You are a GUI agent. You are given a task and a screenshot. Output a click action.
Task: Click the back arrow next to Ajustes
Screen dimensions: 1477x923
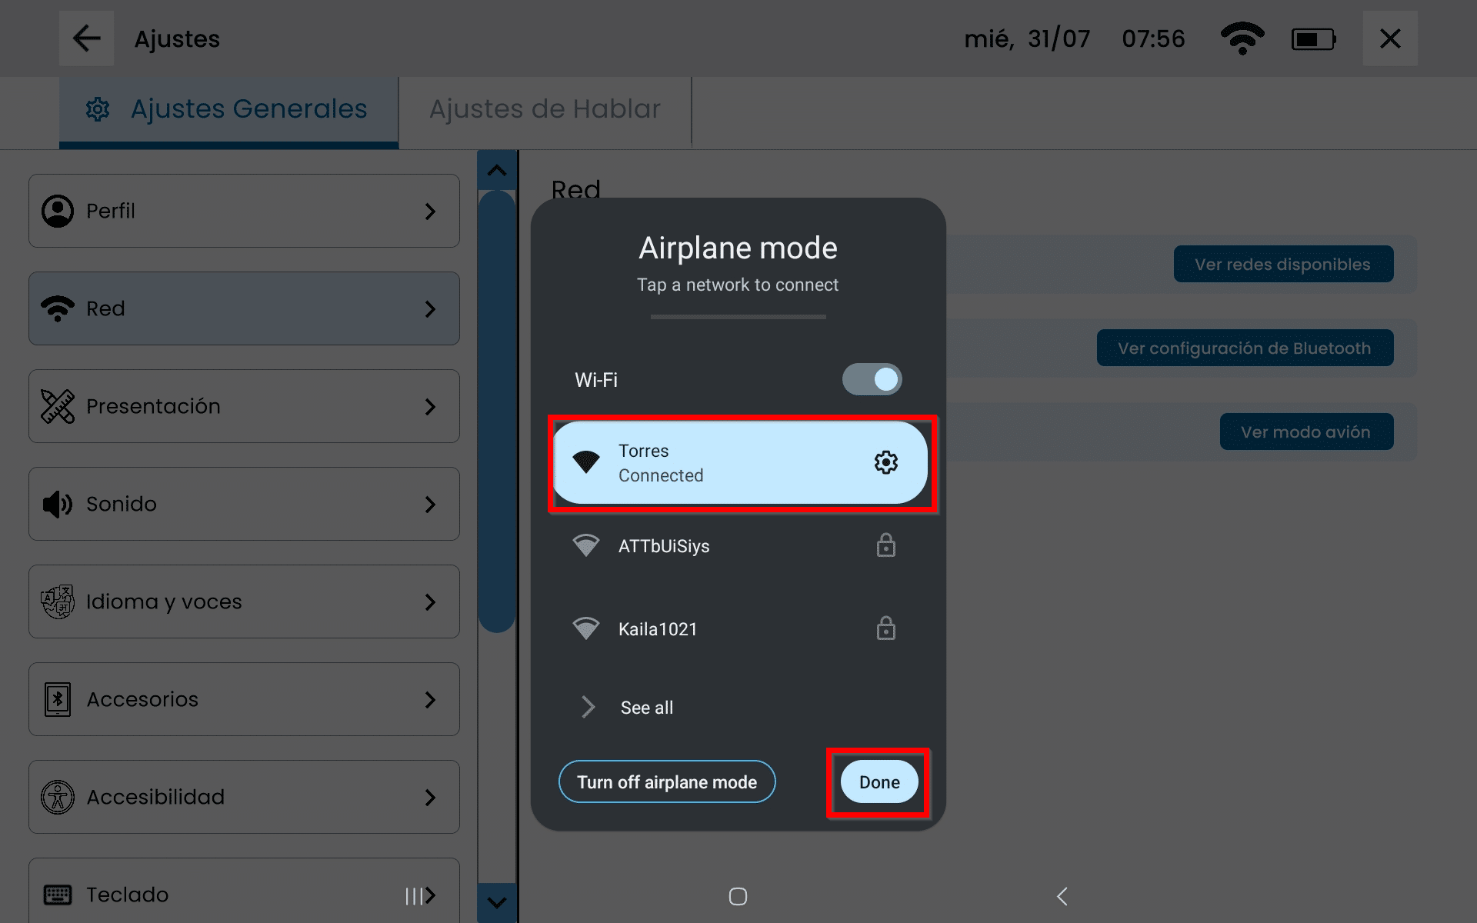click(x=86, y=38)
